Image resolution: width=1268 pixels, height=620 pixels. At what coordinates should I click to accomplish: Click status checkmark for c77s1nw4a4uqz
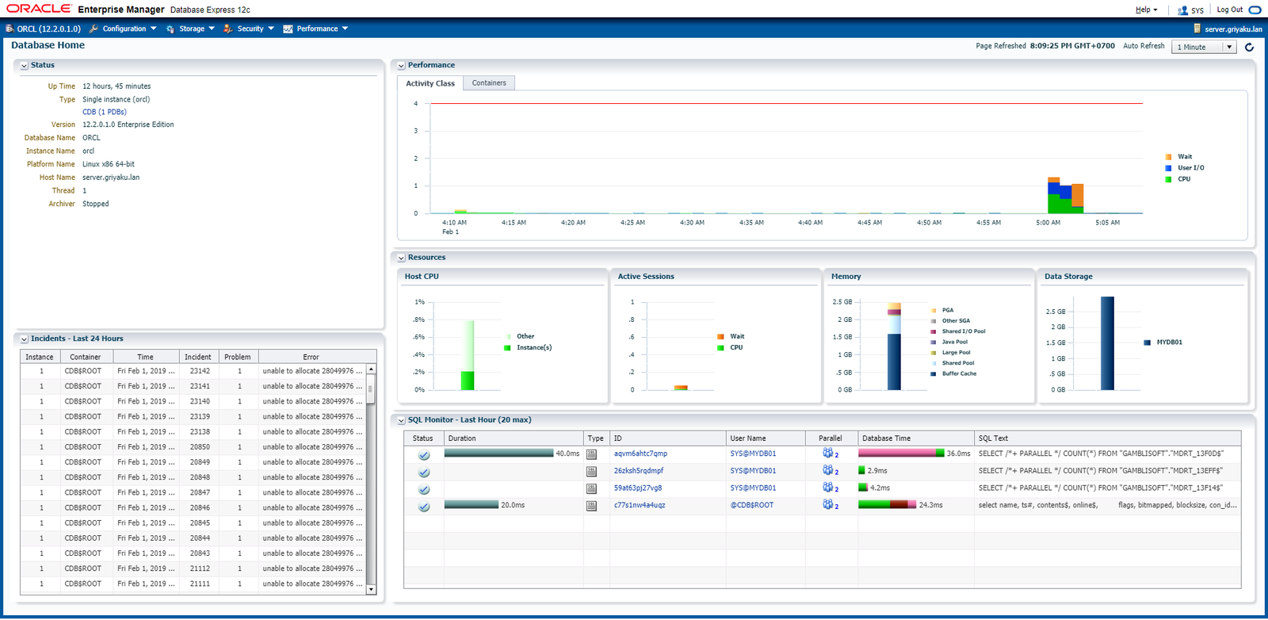424,507
